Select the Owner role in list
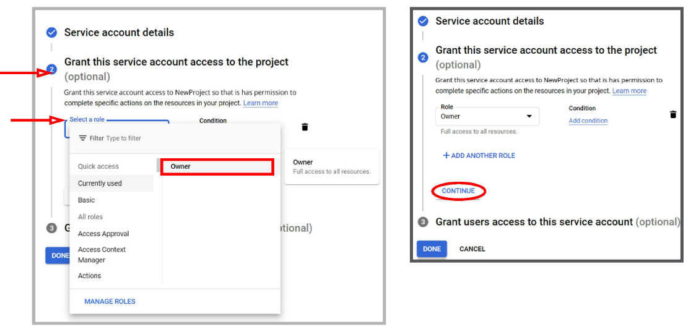The image size is (691, 332). pos(217,166)
